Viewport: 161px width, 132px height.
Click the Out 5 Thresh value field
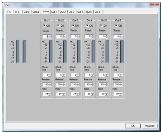pos(102,37)
